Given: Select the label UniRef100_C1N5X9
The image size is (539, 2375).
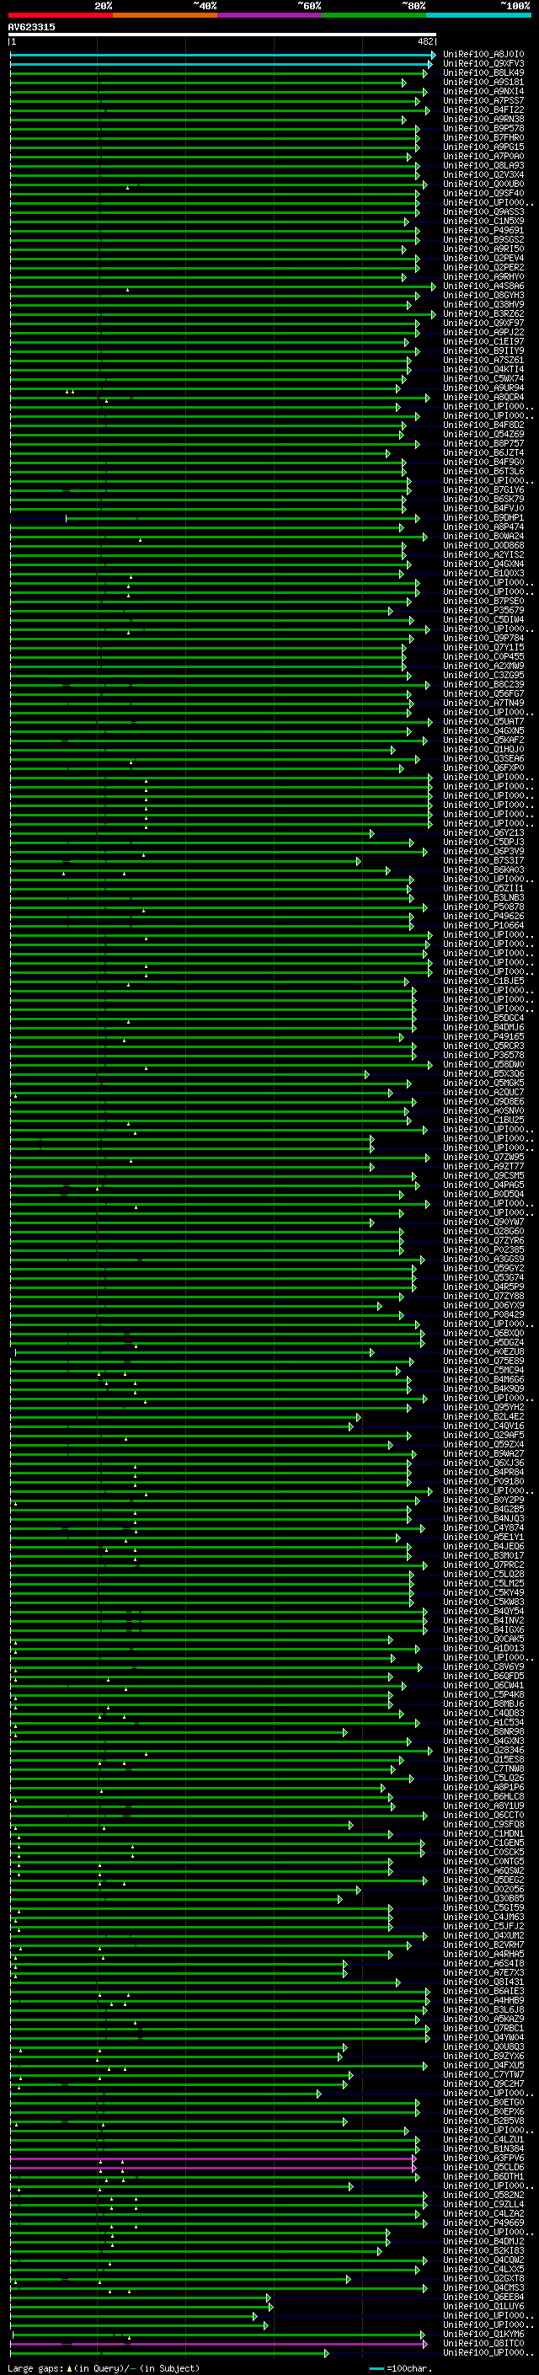Looking at the screenshot, I should point(483,222).
